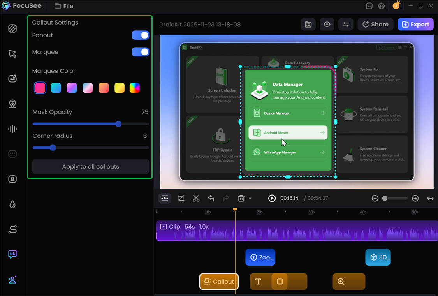The width and height of the screenshot is (438, 296).
Task: Select the square shape block on timeline
Action: pyautogui.click(x=280, y=282)
